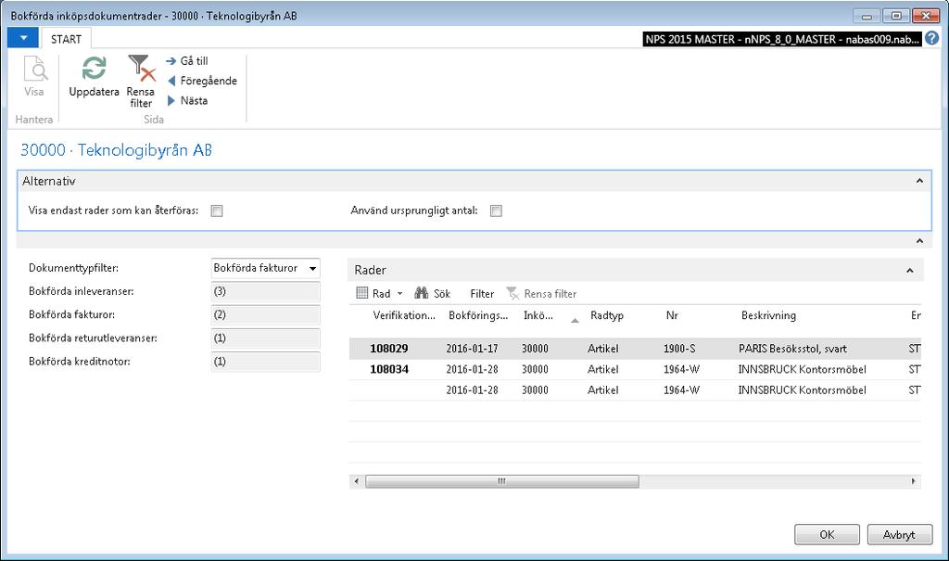Toggle Använd ursprungligt antal checkbox

point(497,210)
